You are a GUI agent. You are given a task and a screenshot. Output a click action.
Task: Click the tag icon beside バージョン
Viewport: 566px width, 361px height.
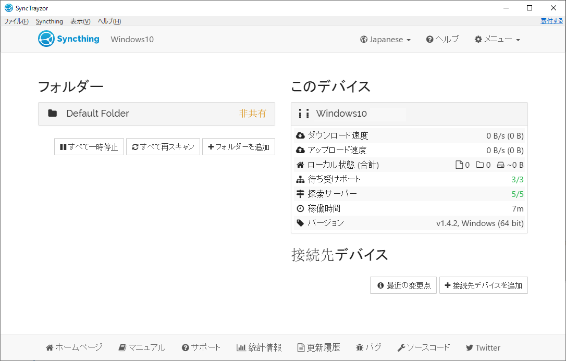300,223
